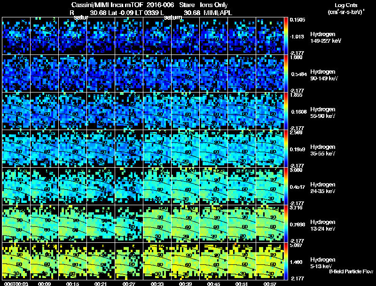Click the '0.1959' color scale midpoint
This screenshot has height=286, width=376.
point(298,149)
